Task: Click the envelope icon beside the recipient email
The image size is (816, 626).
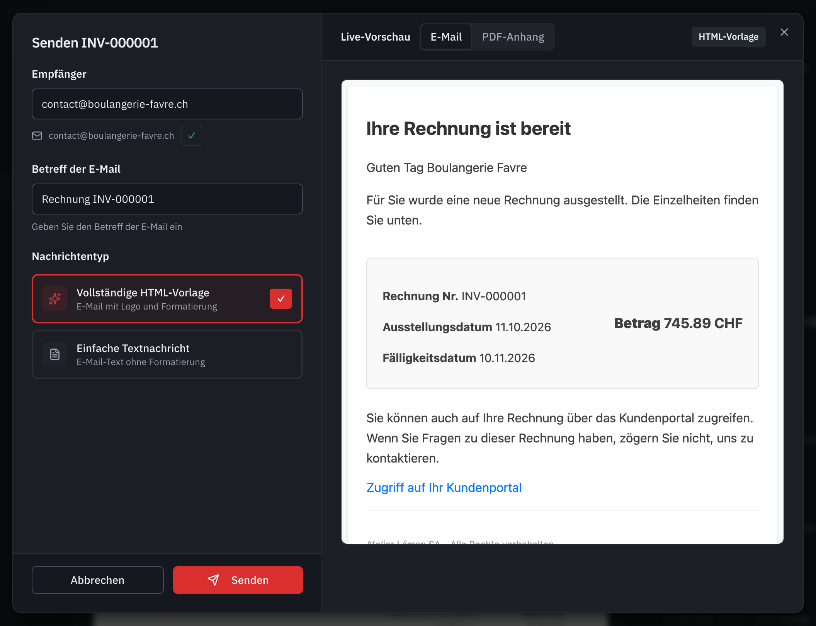Action: (x=37, y=136)
